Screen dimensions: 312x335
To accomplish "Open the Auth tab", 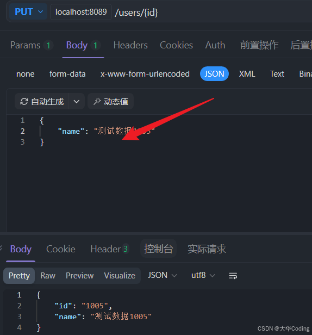I will tap(215, 45).
